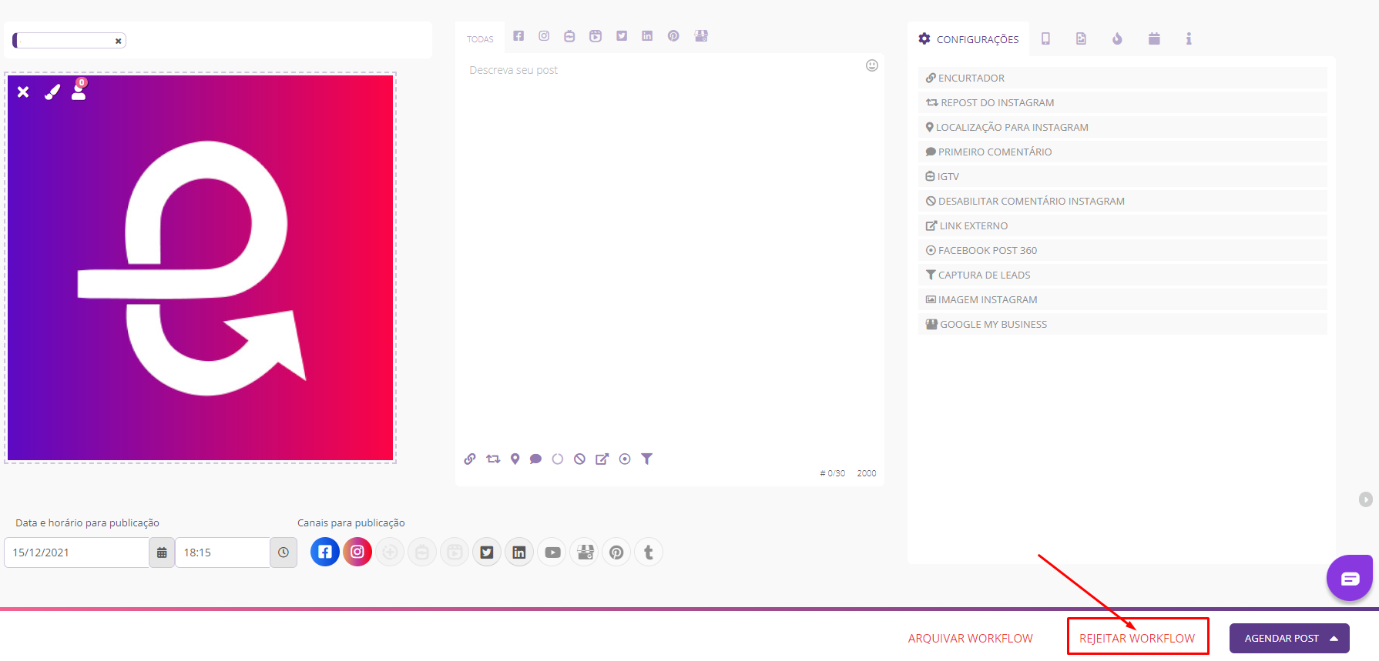This screenshot has height=661, width=1379.
Task: Click the external link icon below text area
Action: coord(602,459)
